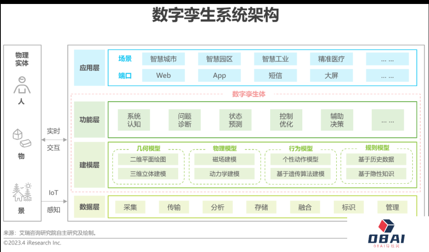Click the trees and house scenery icon
429x252 pixels.
click(x=22, y=192)
